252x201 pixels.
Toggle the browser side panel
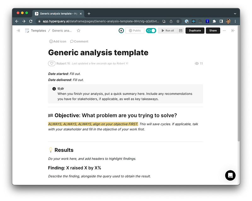[221, 21]
